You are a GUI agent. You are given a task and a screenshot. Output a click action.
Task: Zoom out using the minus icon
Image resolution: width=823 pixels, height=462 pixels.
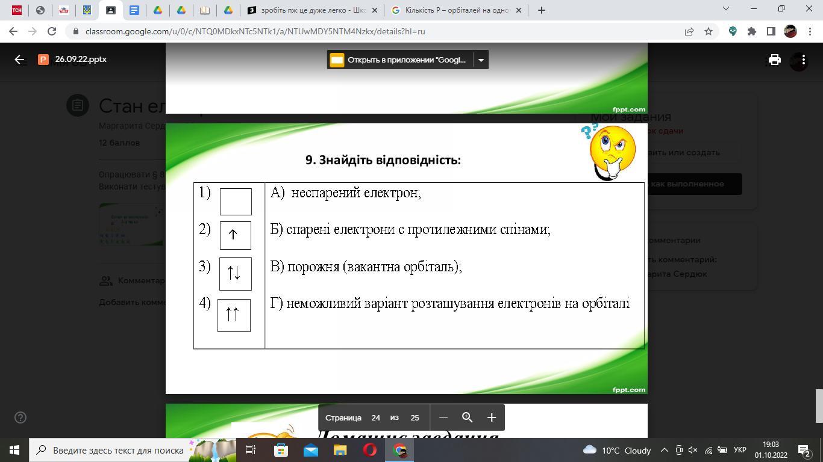(443, 417)
